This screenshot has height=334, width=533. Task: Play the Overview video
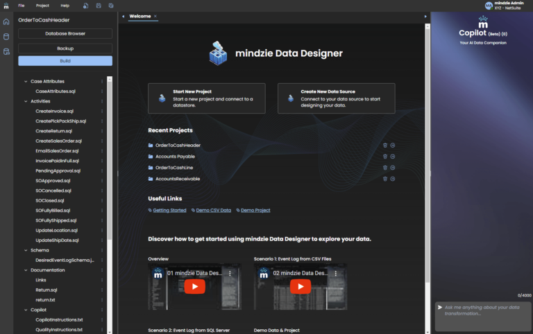(195, 286)
